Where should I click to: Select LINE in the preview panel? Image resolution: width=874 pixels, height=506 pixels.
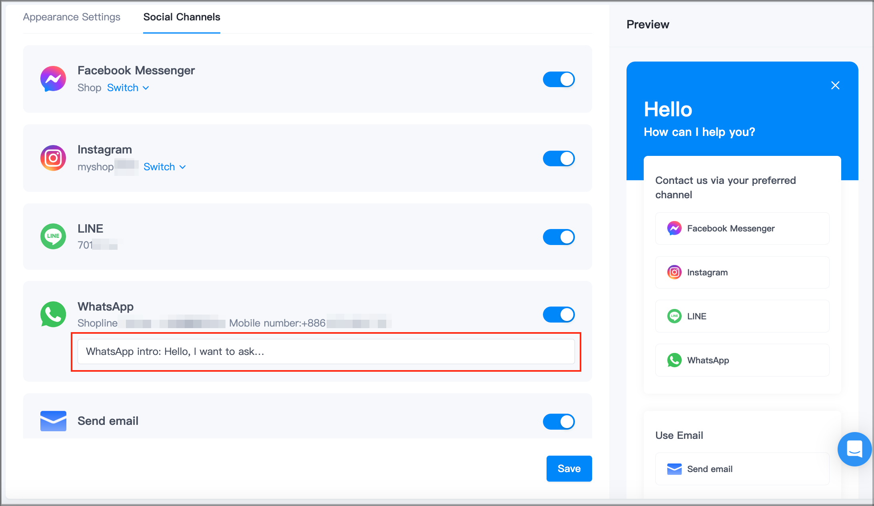[x=742, y=316]
